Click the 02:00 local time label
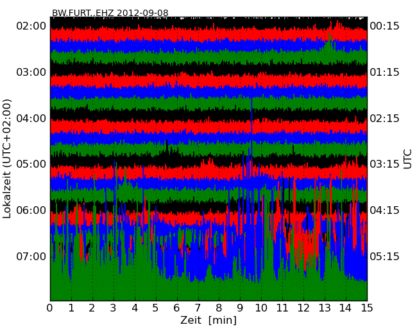 31,26
